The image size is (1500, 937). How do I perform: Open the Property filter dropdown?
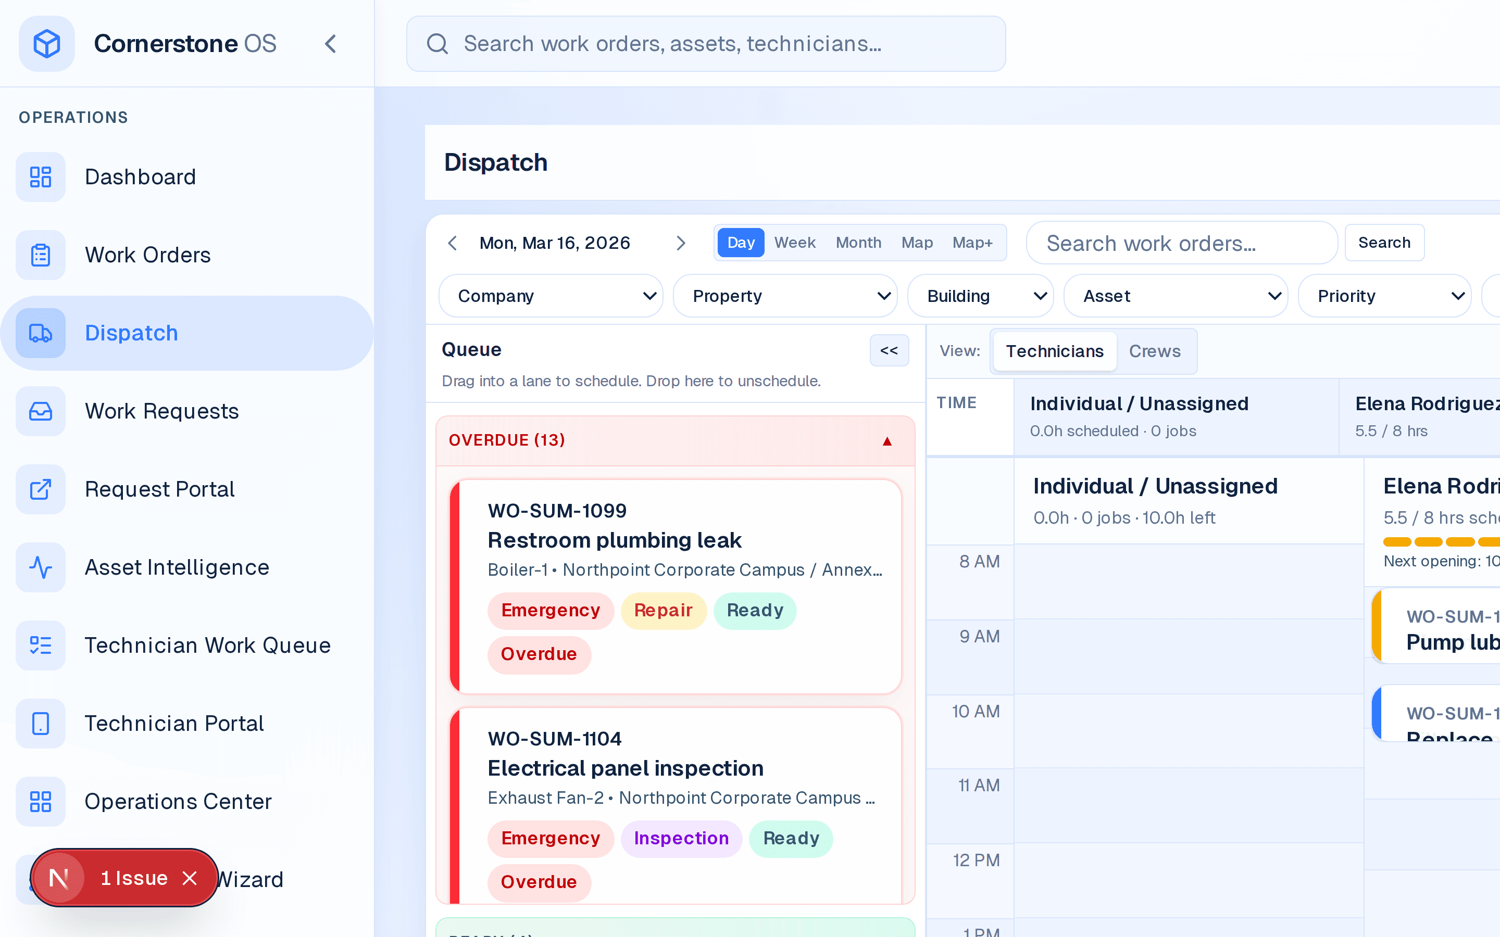pos(785,296)
